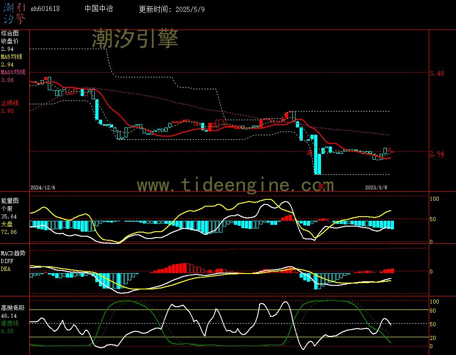This screenshot has height=355, width=456.
Task: Click the 个股 legend label
Action: pos(7,208)
